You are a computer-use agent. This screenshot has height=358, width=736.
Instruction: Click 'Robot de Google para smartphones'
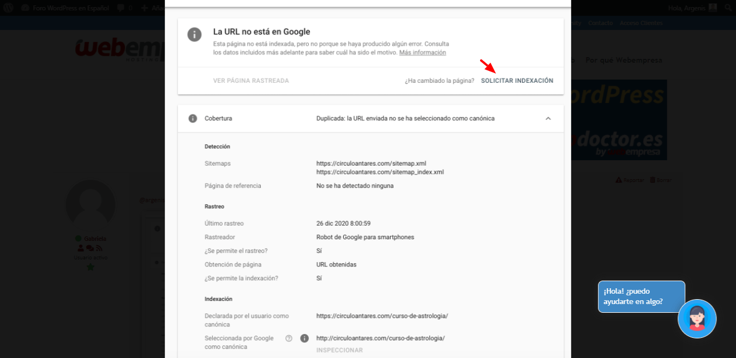pos(365,237)
